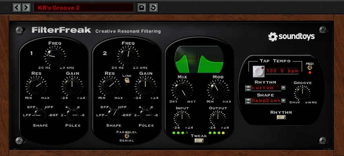
Task: Click the 130.0 bpm tempo display
Action: click(x=282, y=71)
